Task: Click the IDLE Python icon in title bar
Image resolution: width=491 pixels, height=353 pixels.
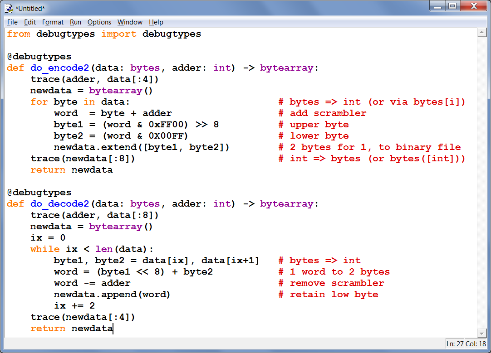Action: [x=9, y=8]
